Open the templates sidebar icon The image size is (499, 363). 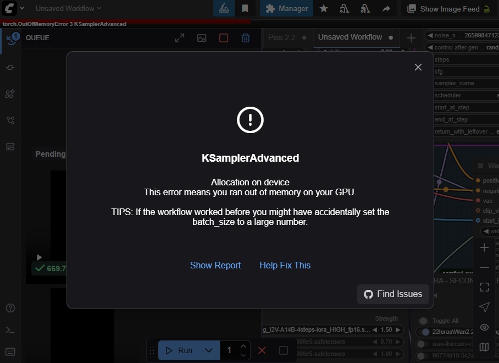(x=10, y=147)
